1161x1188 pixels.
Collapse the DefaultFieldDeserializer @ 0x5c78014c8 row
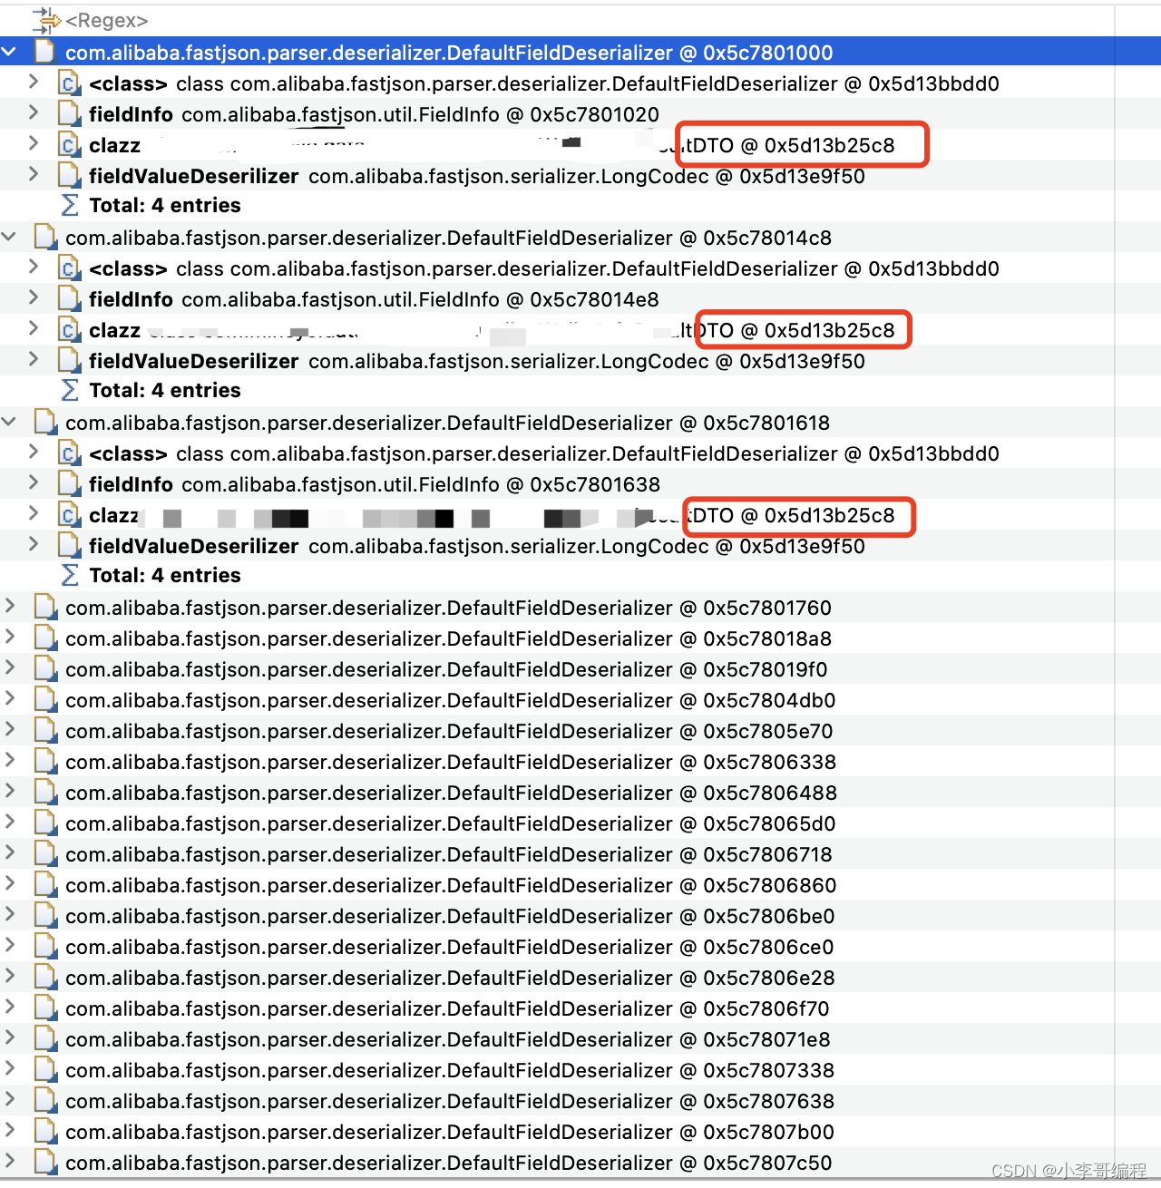pyautogui.click(x=9, y=237)
